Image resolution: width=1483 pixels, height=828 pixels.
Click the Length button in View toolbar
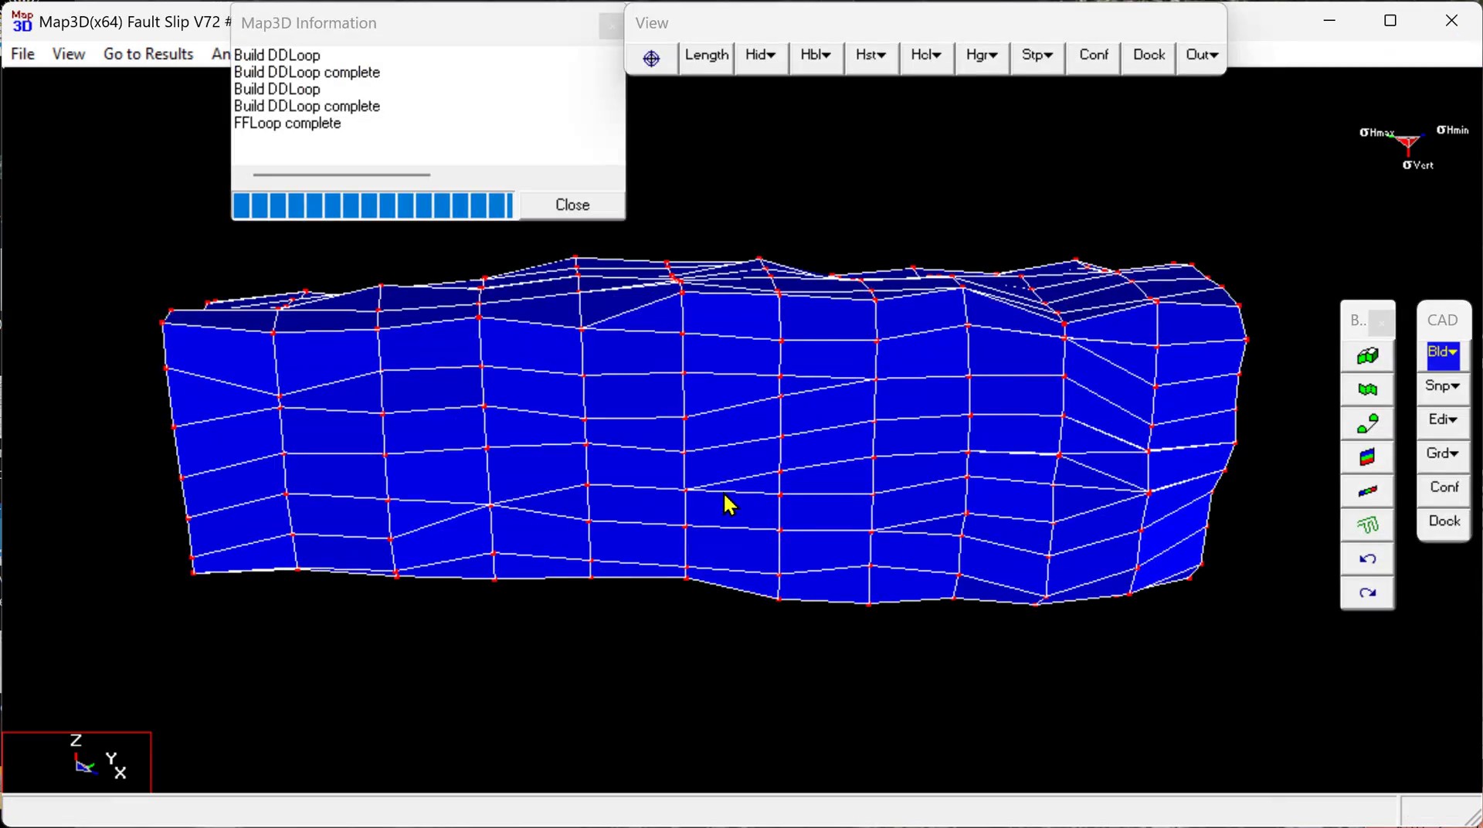point(706,55)
